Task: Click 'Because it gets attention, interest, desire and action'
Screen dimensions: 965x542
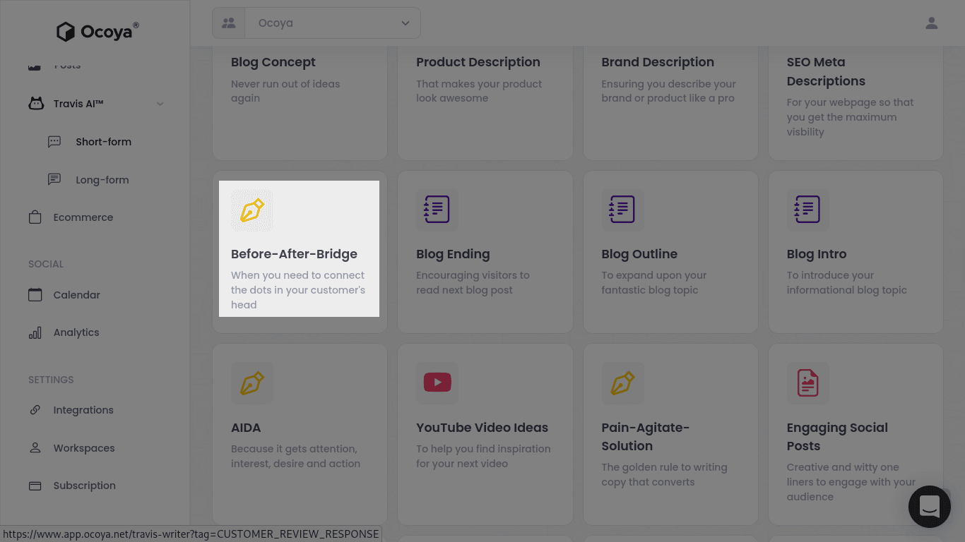Action: tap(295, 456)
